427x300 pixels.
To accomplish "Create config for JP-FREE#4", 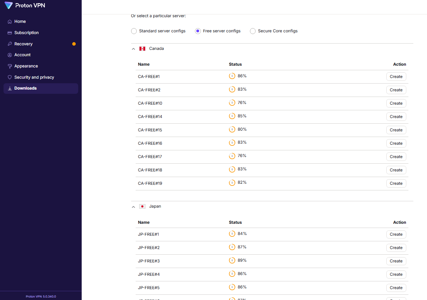I will tap(396, 274).
